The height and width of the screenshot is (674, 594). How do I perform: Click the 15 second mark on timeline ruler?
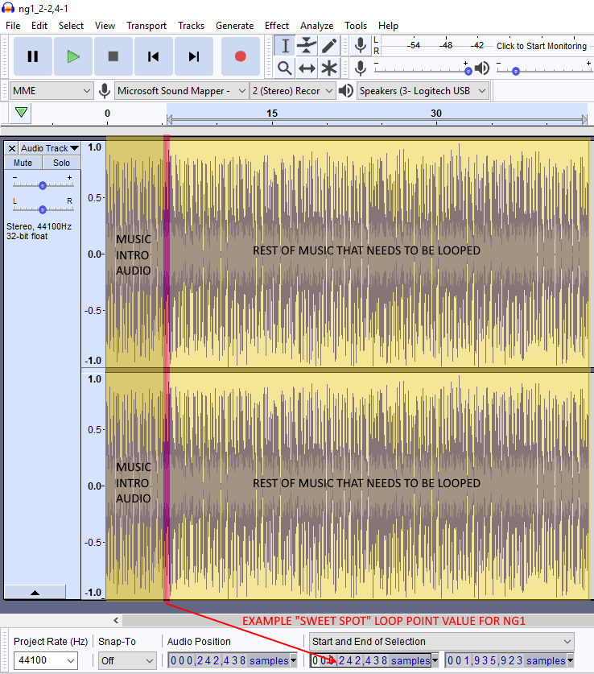272,113
